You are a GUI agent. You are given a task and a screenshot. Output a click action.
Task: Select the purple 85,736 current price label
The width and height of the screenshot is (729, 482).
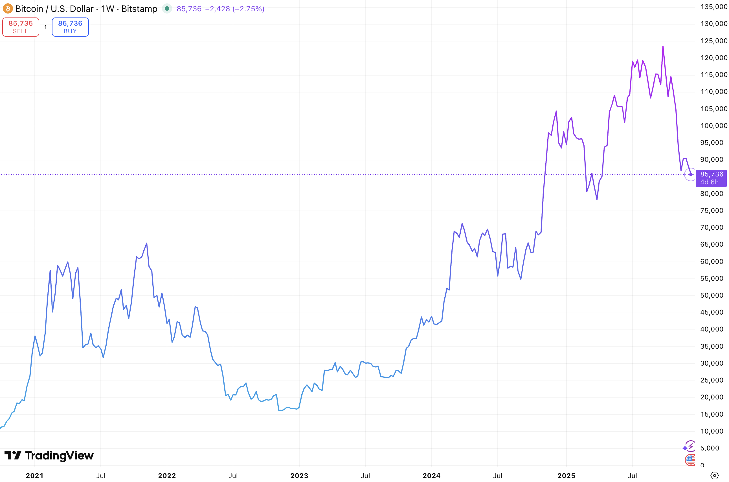coord(711,178)
